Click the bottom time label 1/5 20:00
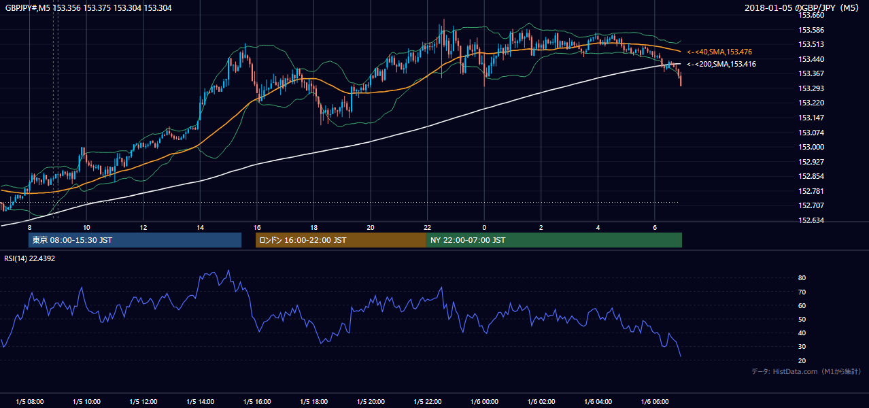869x408 pixels. click(x=371, y=402)
